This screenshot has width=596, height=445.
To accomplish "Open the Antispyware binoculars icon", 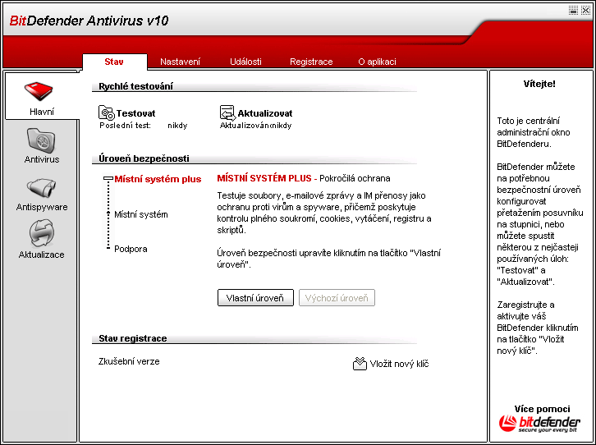I will 41,188.
